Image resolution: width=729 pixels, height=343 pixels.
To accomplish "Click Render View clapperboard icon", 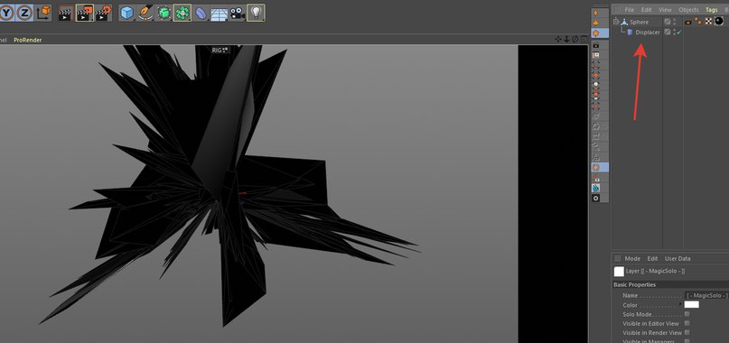I will pos(66,13).
